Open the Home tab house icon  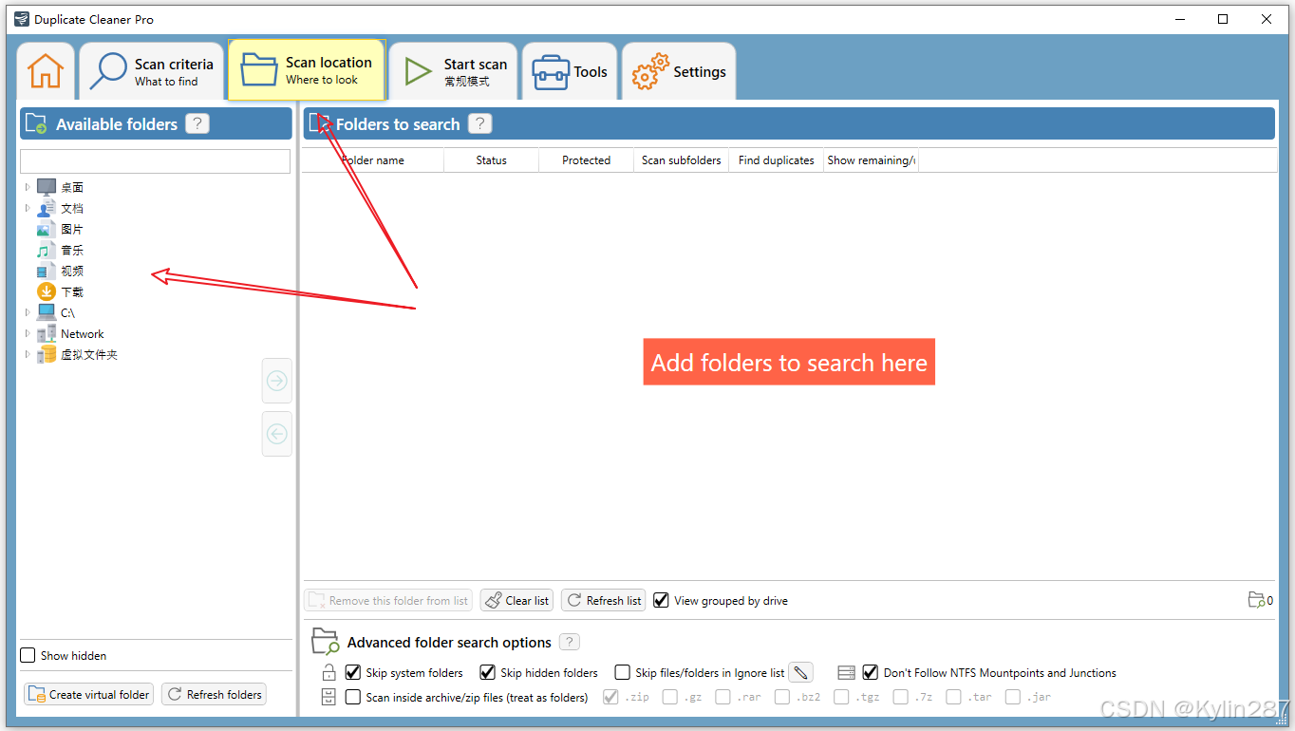[x=46, y=71]
